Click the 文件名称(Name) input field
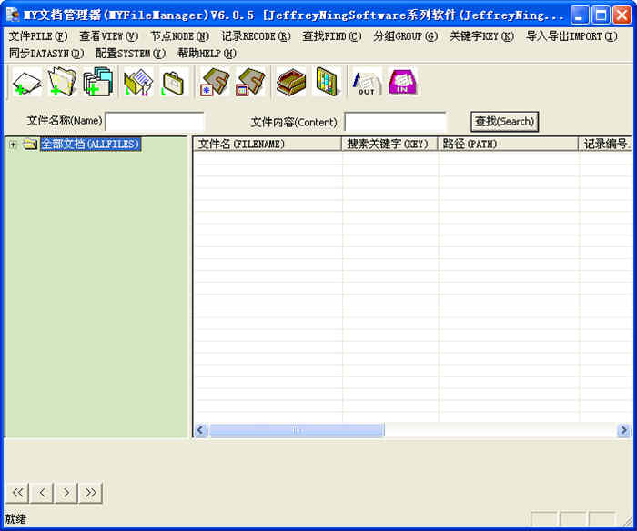The image size is (637, 531). pos(155,121)
